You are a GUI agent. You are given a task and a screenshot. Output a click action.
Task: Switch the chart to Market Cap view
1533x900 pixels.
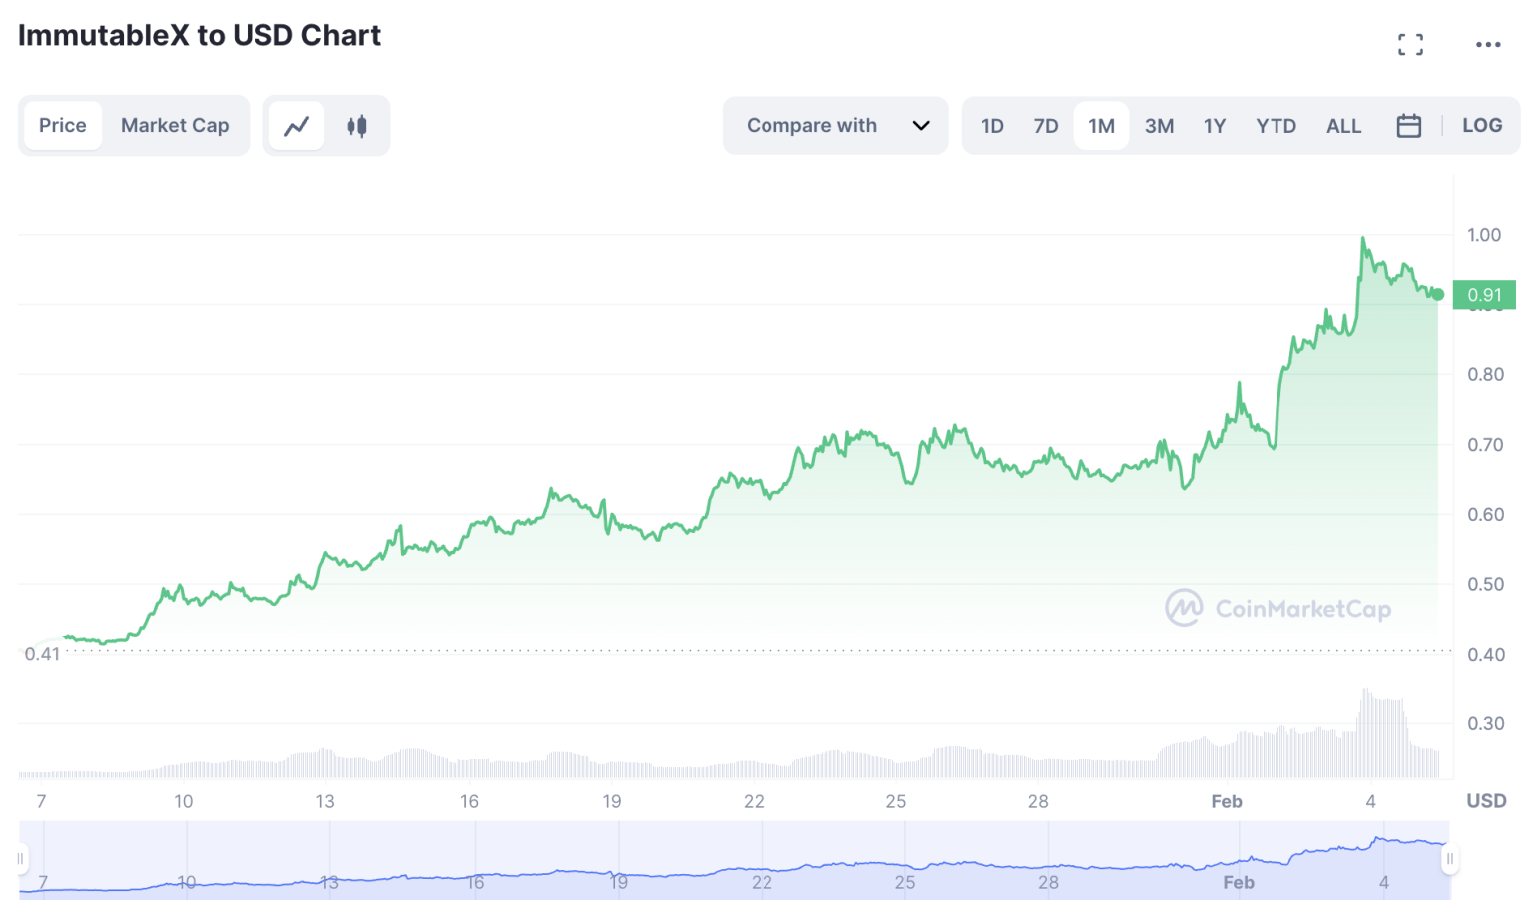click(x=175, y=125)
